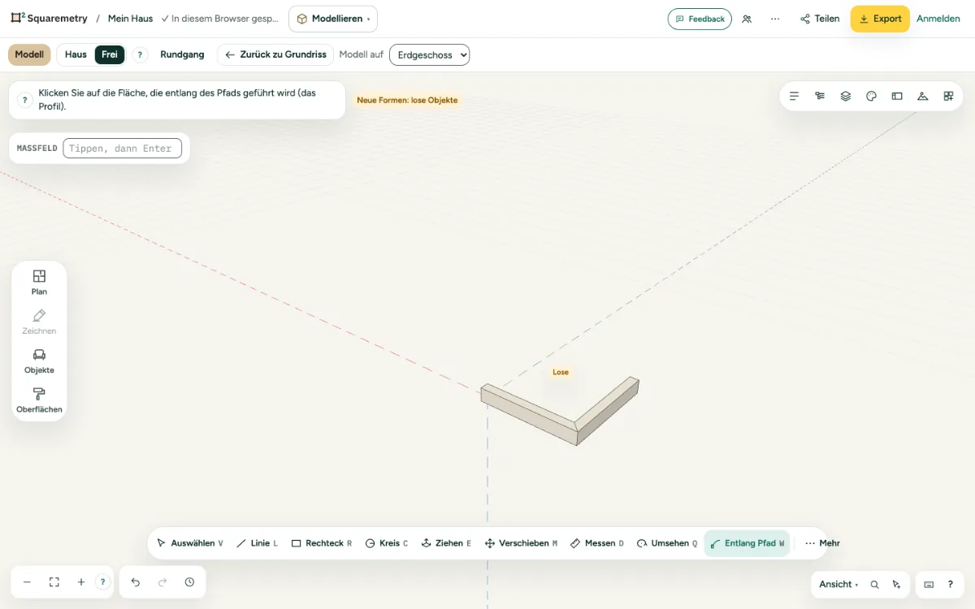Click the cursor-plus icon near Ansicht

pos(896,585)
